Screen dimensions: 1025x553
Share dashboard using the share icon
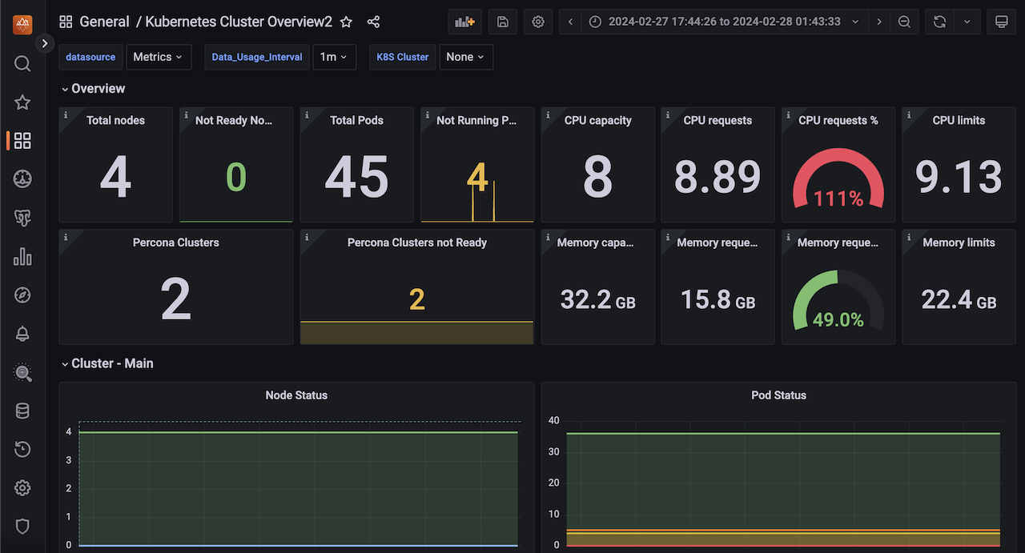click(373, 22)
